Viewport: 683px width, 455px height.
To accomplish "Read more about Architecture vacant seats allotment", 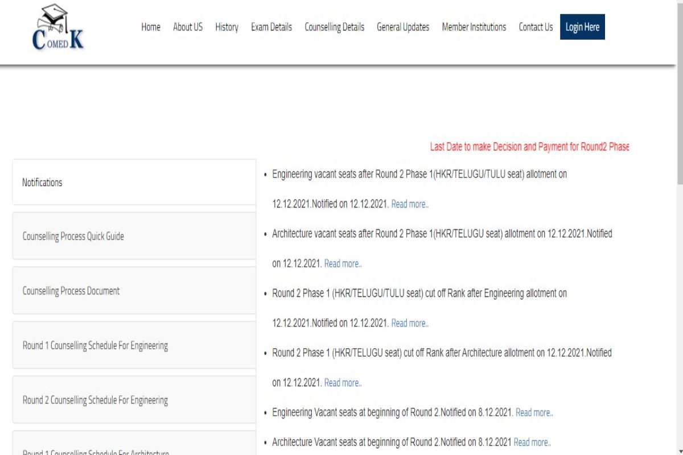I will 343,263.
